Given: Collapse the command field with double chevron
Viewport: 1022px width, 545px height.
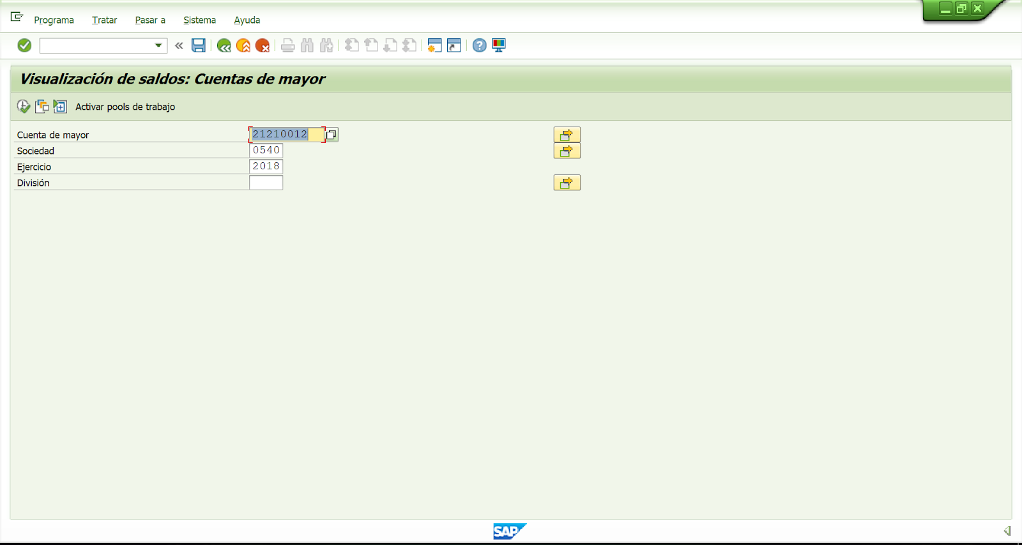Looking at the screenshot, I should click(179, 45).
